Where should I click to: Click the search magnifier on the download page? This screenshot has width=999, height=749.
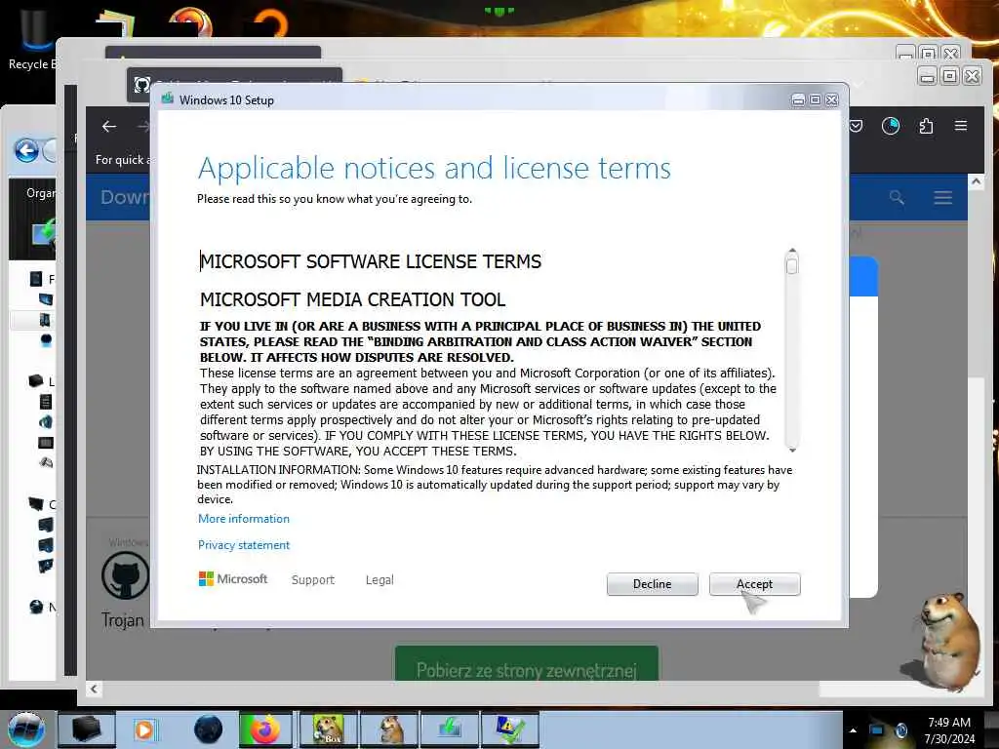pos(897,197)
